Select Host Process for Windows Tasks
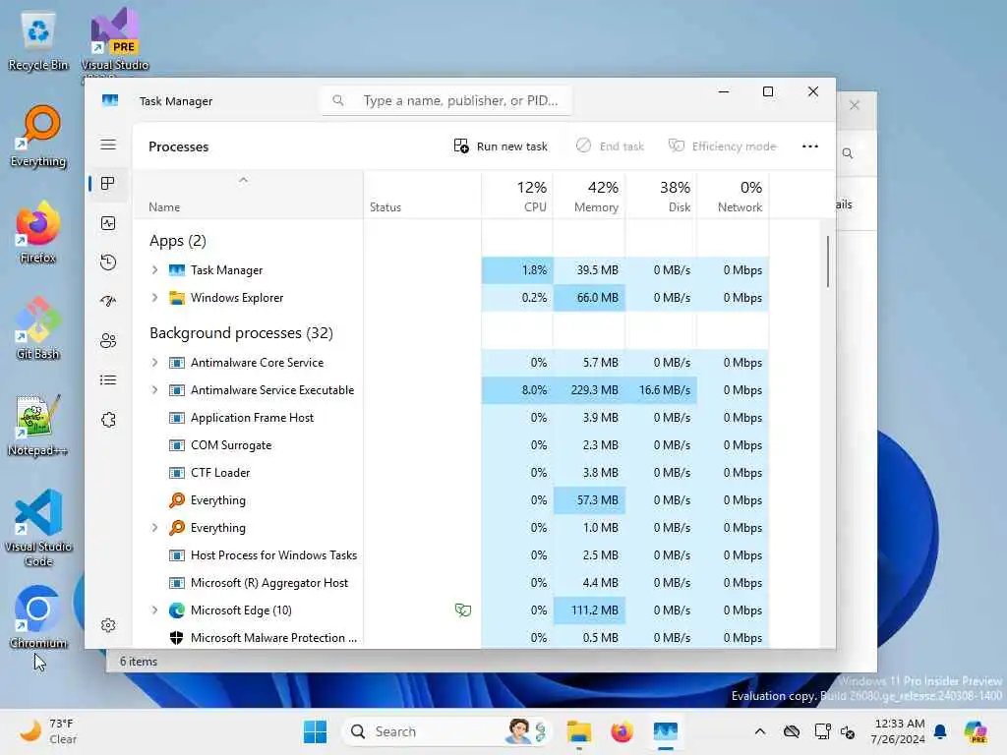The width and height of the screenshot is (1007, 755). [x=450, y=555]
